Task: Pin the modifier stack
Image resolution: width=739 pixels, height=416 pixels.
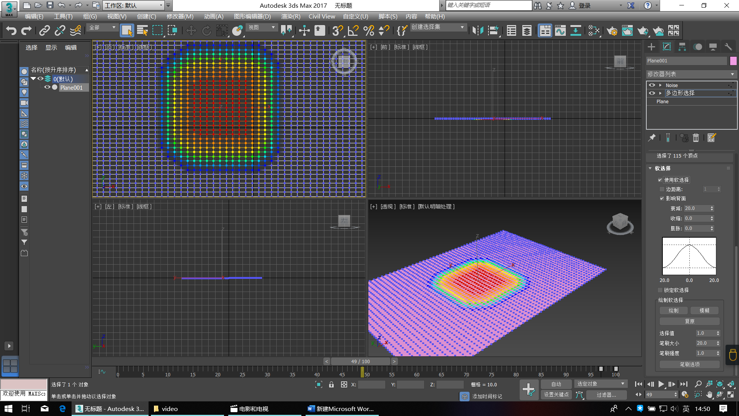Action: click(x=652, y=138)
